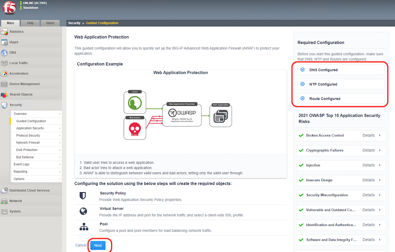Switch to the About tab
The image size is (395, 252).
click(50, 23)
